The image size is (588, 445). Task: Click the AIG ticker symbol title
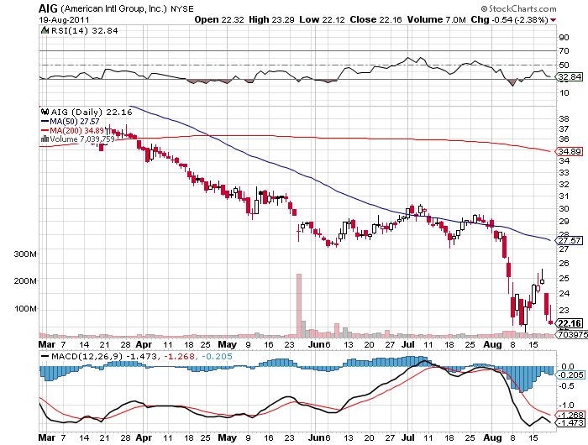pos(49,8)
